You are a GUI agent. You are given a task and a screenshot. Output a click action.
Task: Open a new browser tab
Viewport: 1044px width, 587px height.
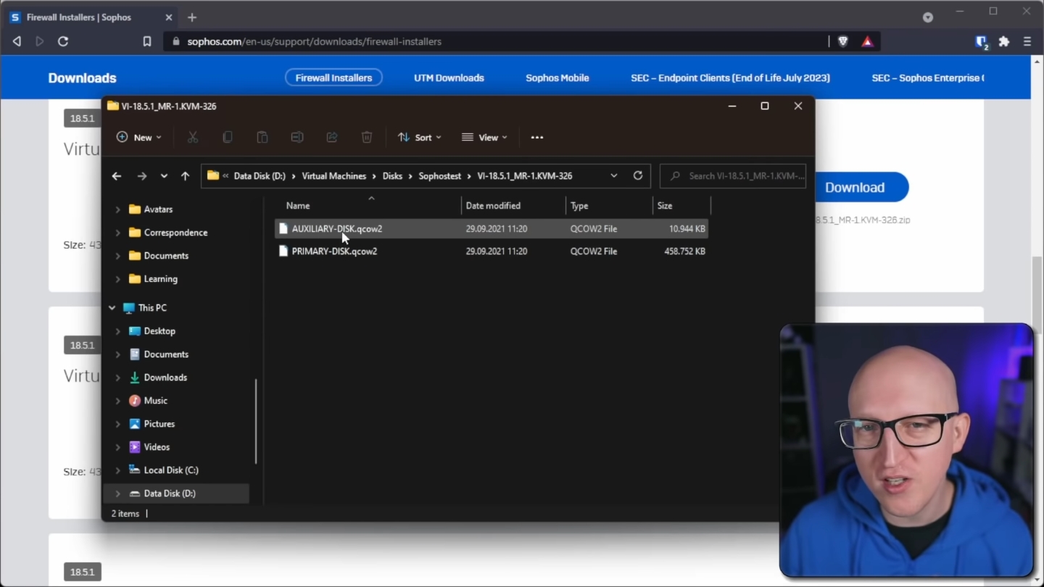click(192, 17)
